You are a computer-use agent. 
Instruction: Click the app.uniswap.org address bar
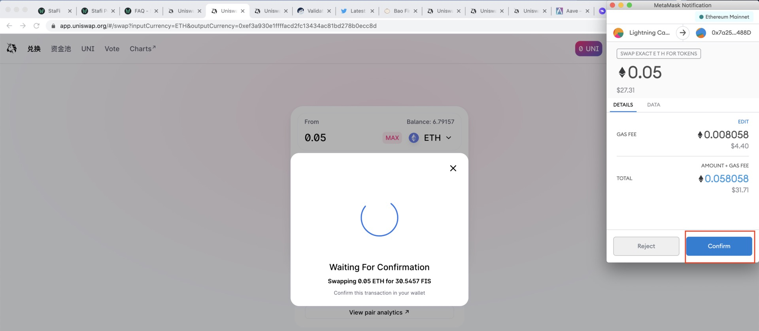pos(218,26)
